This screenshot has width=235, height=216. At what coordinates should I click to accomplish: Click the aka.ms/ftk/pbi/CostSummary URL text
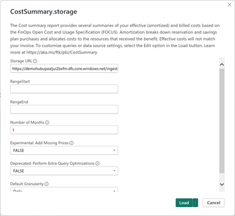coord(62,52)
